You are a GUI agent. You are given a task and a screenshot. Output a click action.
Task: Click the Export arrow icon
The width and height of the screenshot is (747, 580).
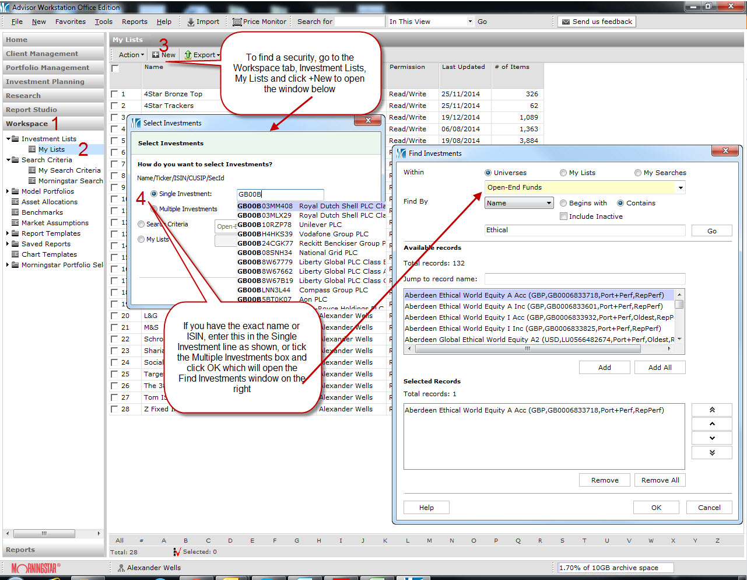coord(188,55)
